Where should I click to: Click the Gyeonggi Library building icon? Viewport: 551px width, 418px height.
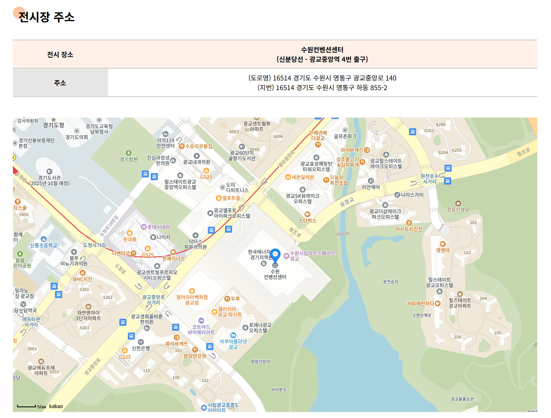[49, 171]
